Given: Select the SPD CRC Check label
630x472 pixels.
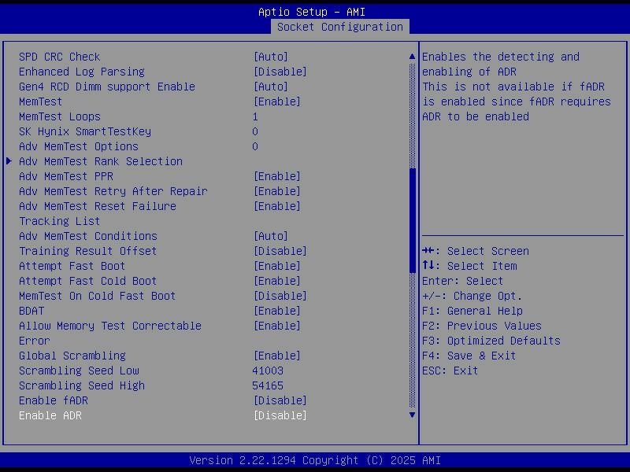Looking at the screenshot, I should point(60,57).
